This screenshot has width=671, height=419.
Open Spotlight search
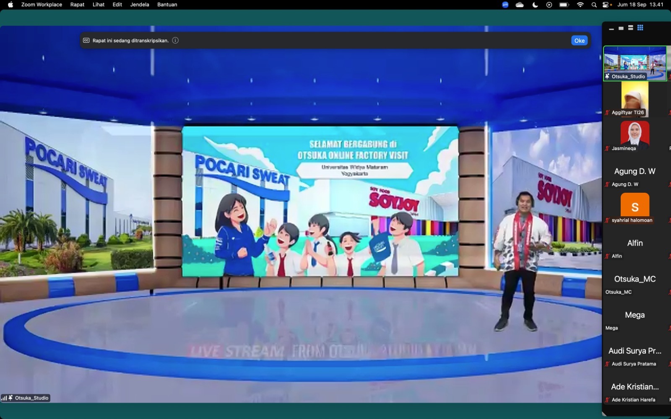point(594,5)
